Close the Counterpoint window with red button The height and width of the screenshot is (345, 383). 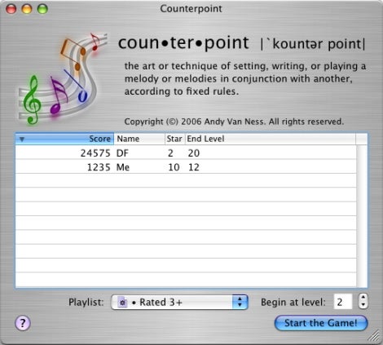point(11,9)
